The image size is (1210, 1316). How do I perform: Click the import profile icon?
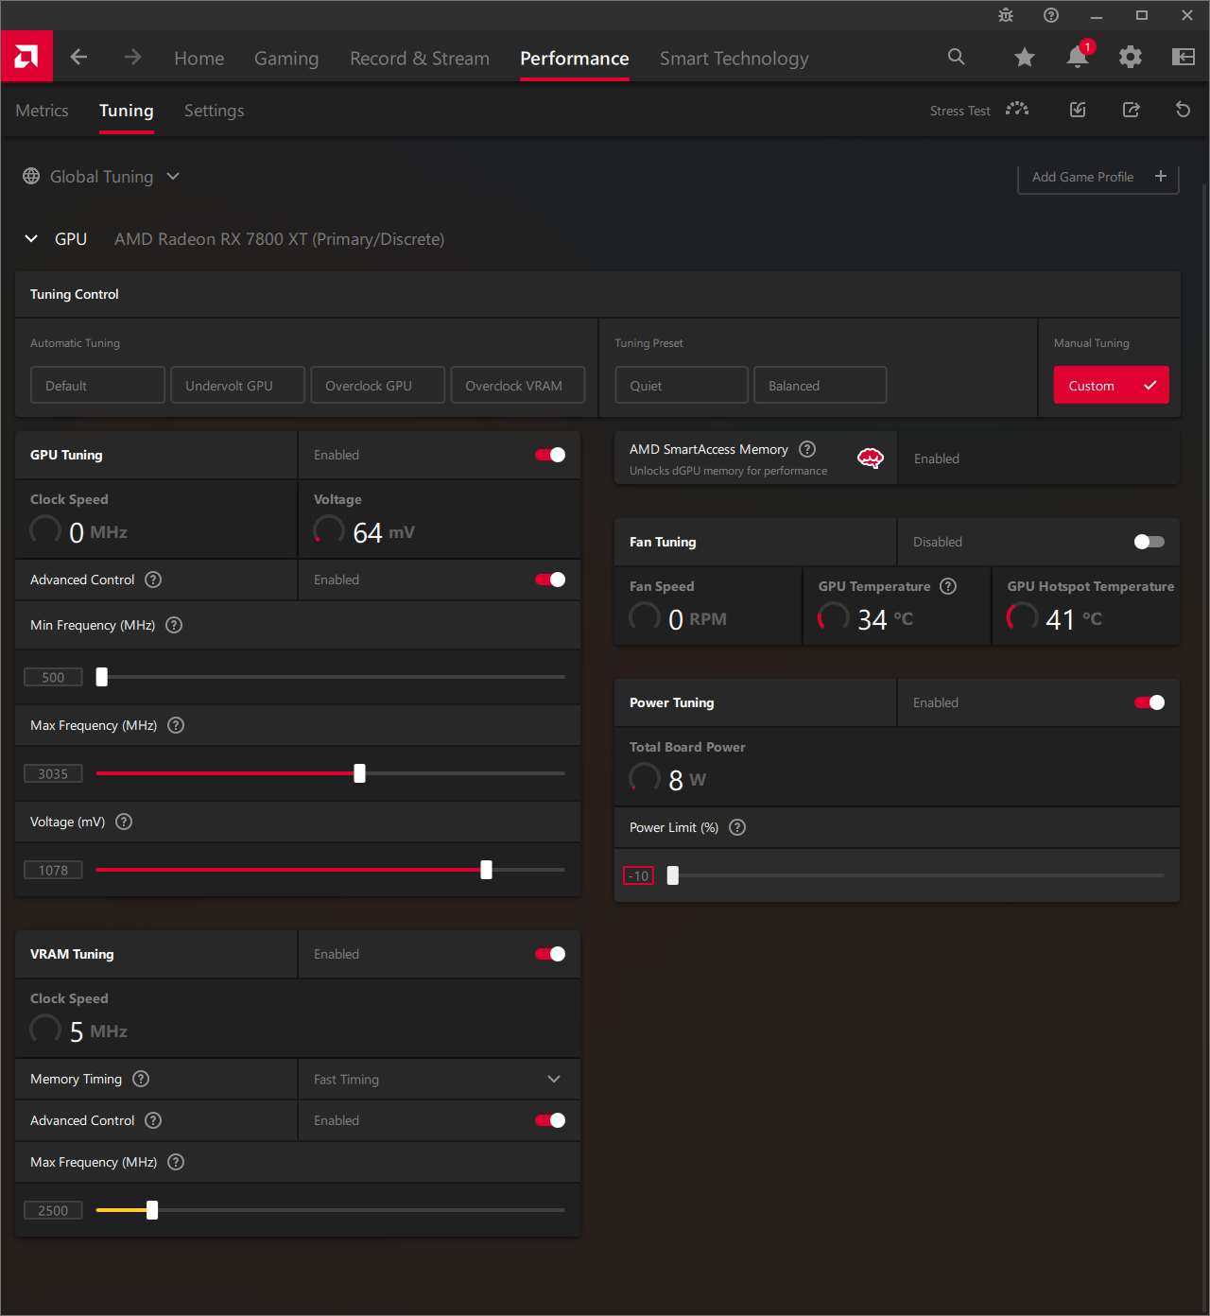pyautogui.click(x=1078, y=110)
